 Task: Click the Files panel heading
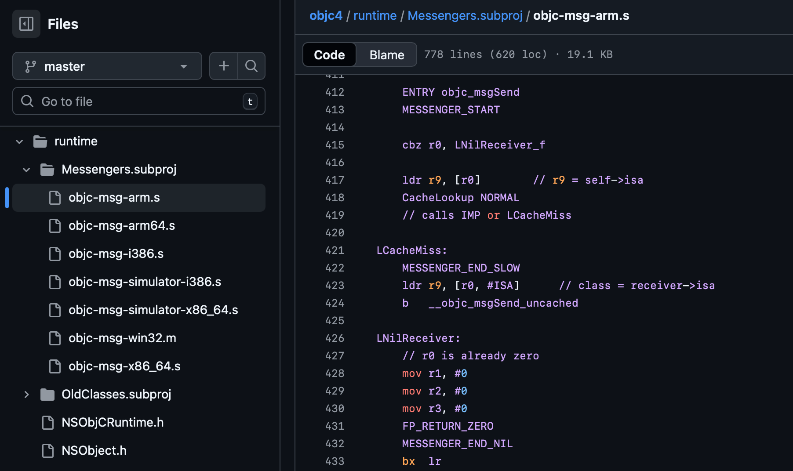(63, 24)
